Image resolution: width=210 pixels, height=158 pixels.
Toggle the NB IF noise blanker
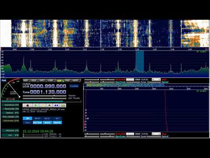pyautogui.click(x=47, y=118)
